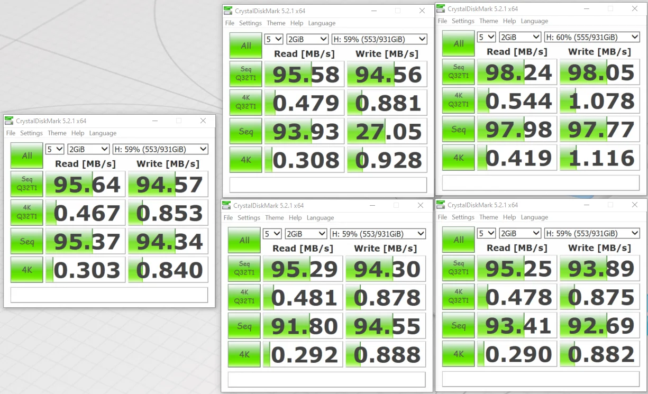Open 2GiB size dropdown in the 95.25 window

click(520, 233)
